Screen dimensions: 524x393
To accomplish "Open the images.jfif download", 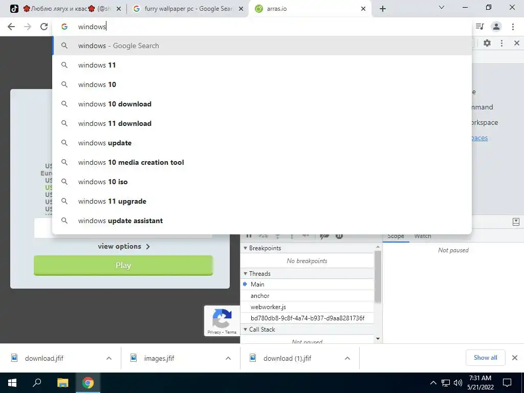I will tap(159, 358).
